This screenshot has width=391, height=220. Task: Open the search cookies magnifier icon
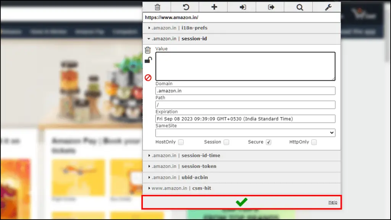(299, 7)
